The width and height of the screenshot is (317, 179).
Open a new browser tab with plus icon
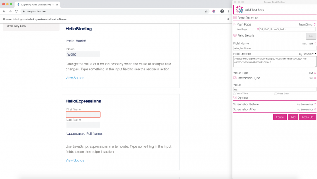tap(64, 4)
